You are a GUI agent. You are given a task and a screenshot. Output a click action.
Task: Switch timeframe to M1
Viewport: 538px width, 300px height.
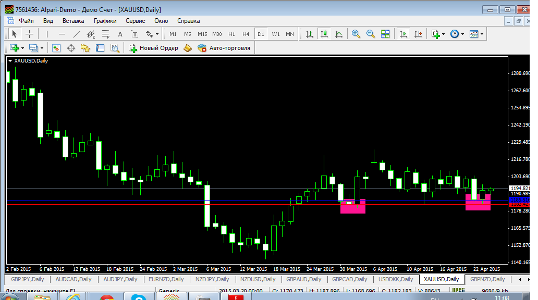pos(173,34)
